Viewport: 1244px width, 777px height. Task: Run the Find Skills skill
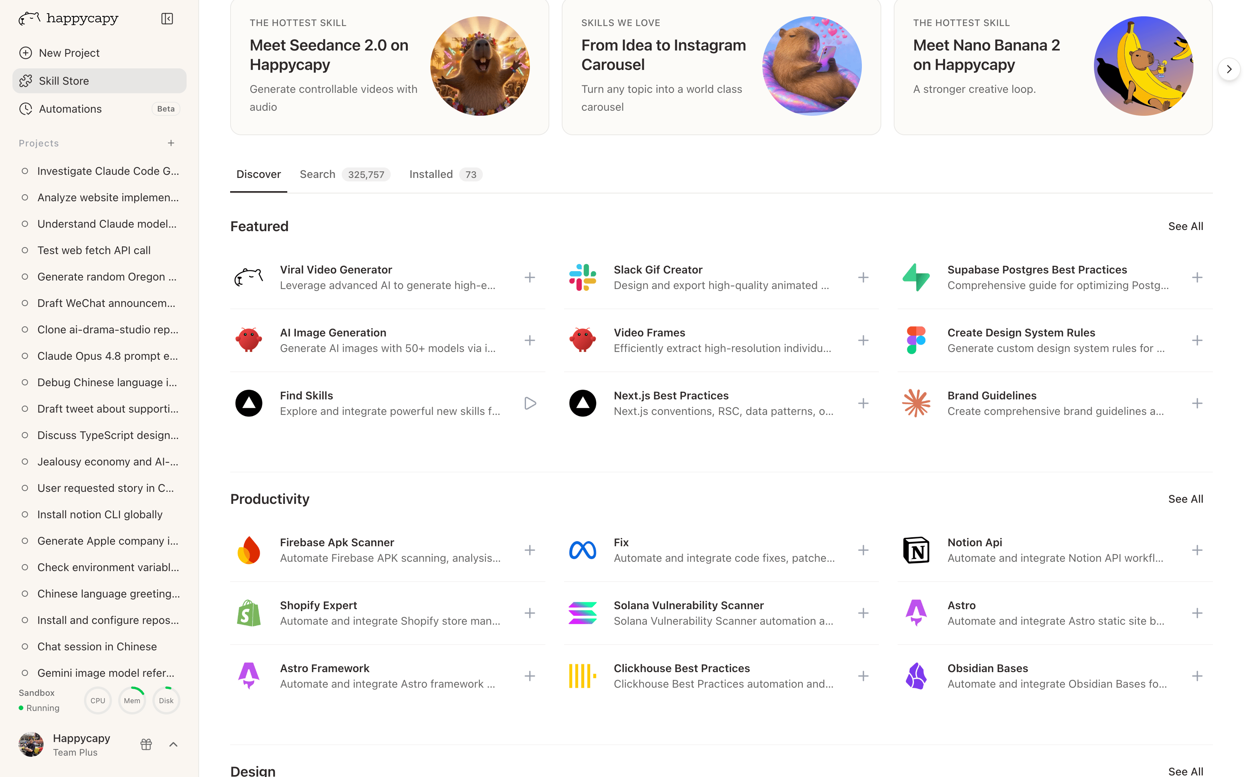pos(530,403)
